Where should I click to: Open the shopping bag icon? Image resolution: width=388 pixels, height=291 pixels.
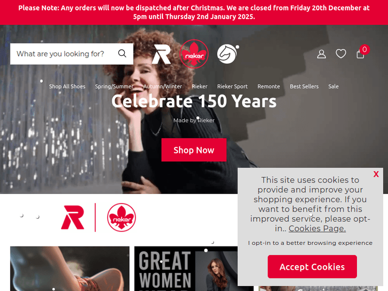[360, 54]
